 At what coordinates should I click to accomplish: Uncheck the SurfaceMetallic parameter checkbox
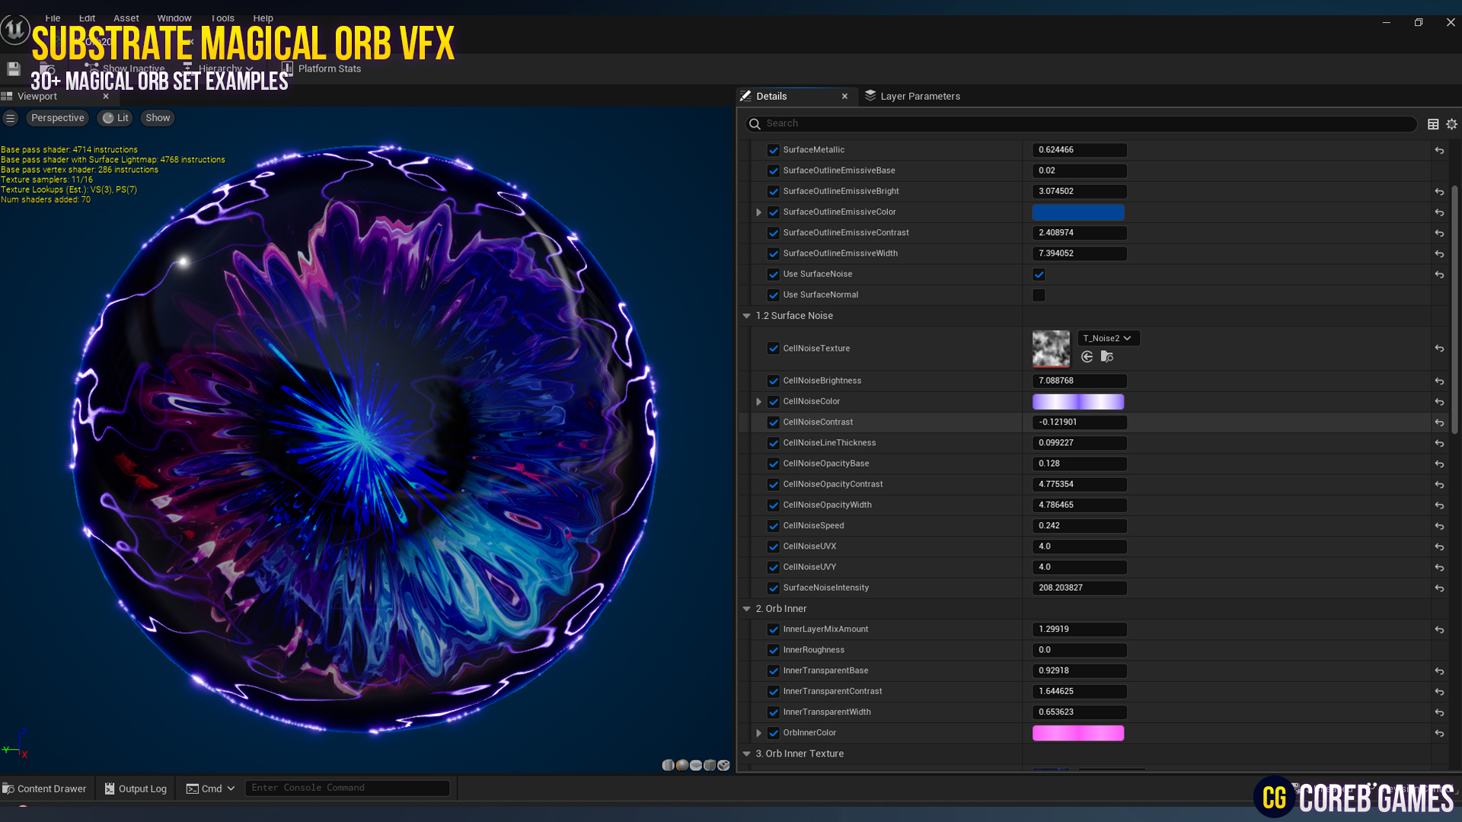pos(774,150)
